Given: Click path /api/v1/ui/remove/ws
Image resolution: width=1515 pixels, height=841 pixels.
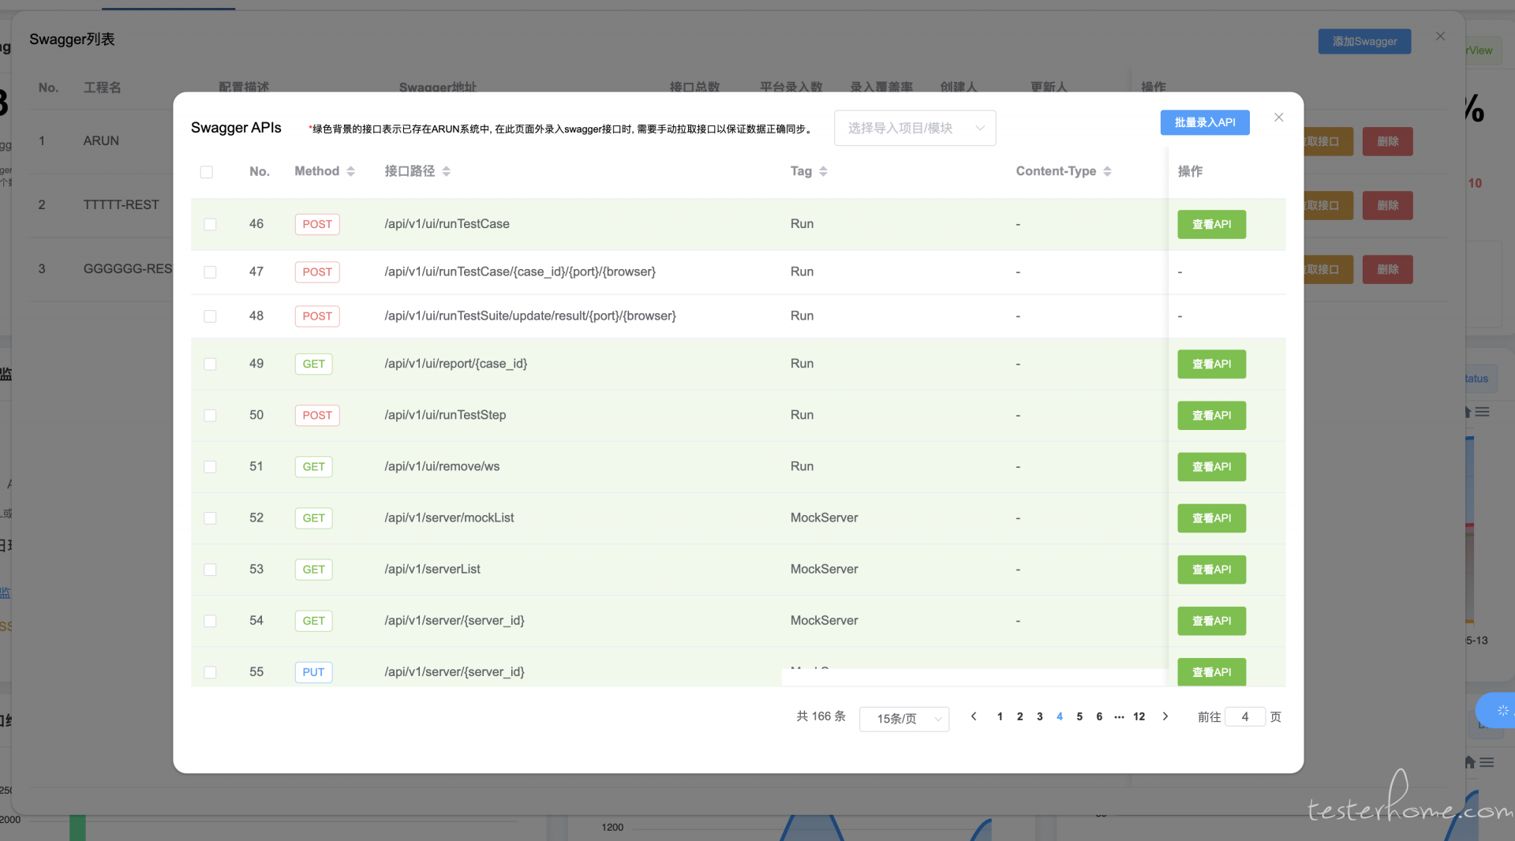Looking at the screenshot, I should (x=442, y=466).
